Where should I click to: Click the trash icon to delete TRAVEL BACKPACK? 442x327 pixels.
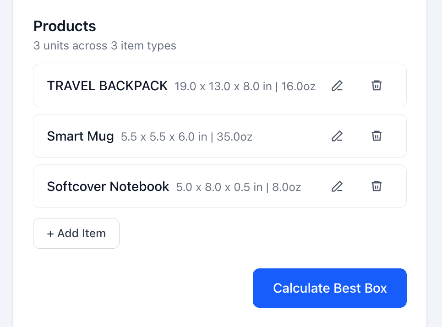377,86
